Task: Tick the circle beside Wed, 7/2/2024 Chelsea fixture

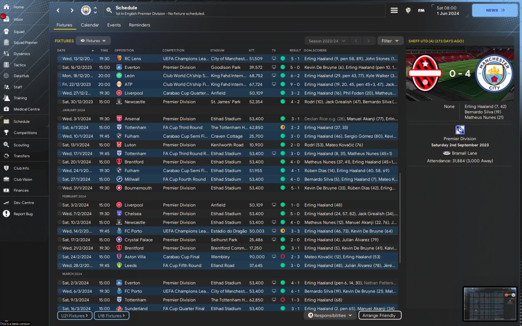Action: tap(60, 214)
